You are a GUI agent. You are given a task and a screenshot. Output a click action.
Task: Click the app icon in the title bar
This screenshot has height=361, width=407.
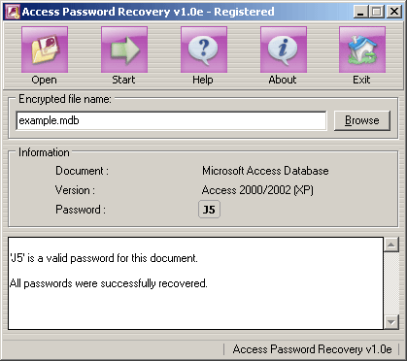click(13, 12)
